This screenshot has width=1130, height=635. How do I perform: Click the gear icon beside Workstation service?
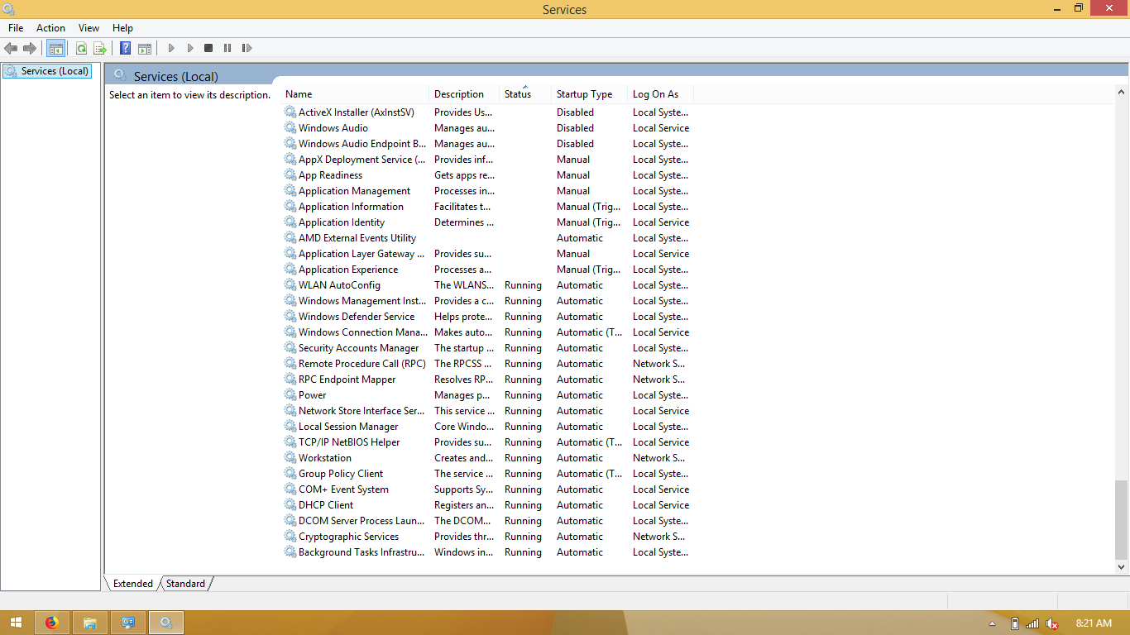290,457
